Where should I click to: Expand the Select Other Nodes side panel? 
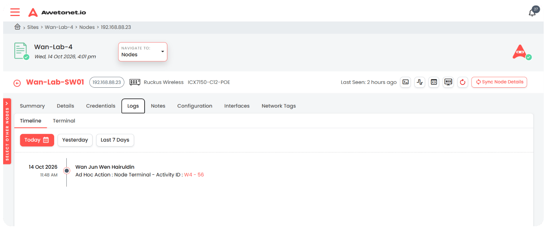point(7,131)
